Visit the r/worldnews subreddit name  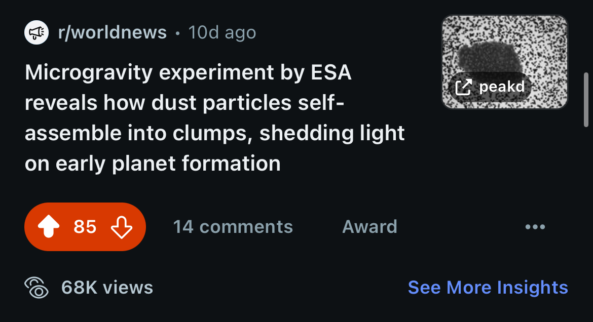pos(113,32)
